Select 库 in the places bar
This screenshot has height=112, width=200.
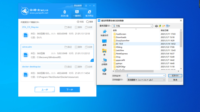(x=104, y=52)
